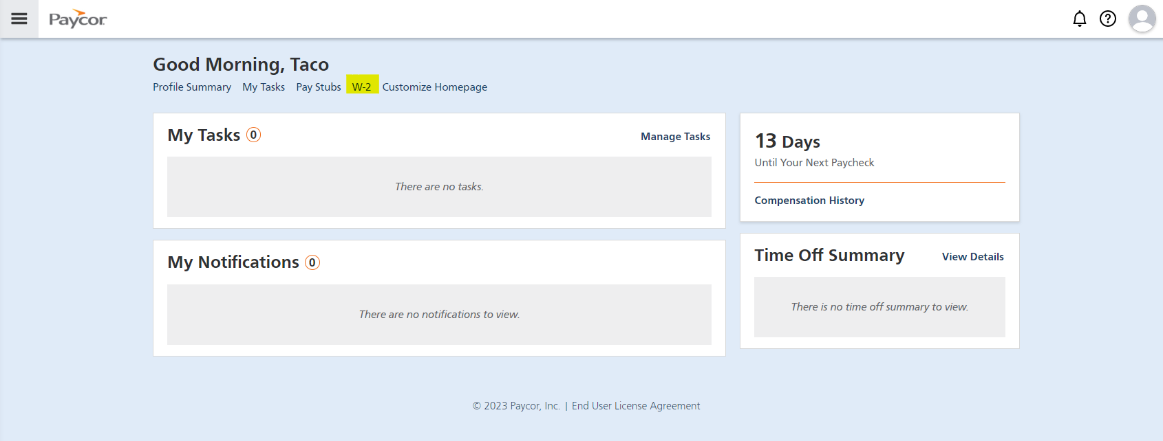
Task: Click the '13 Days' paycheck countdown
Action: point(787,142)
